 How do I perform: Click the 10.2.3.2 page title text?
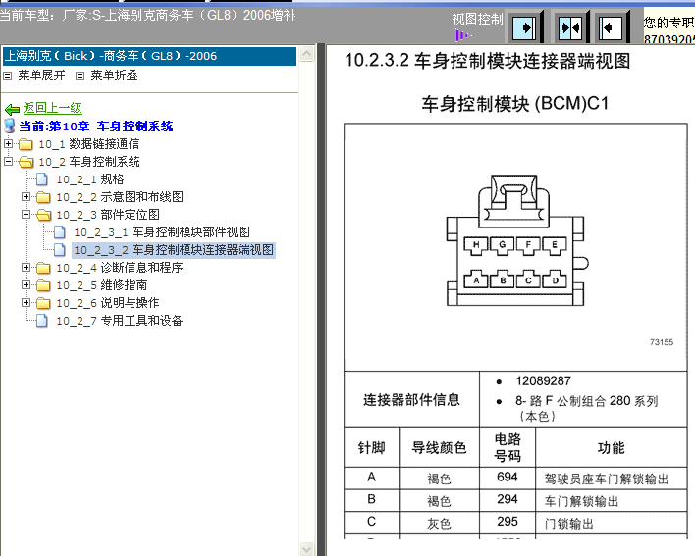[488, 61]
